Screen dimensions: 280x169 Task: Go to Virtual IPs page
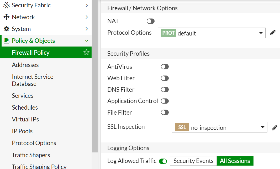pyautogui.click(x=25, y=119)
